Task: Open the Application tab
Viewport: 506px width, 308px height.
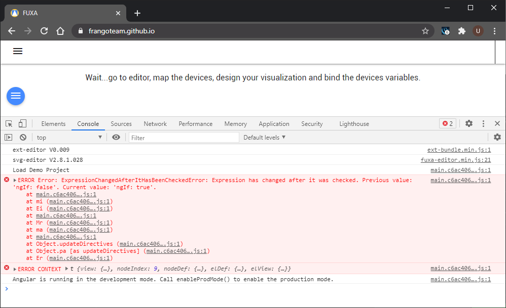Action: point(274,123)
